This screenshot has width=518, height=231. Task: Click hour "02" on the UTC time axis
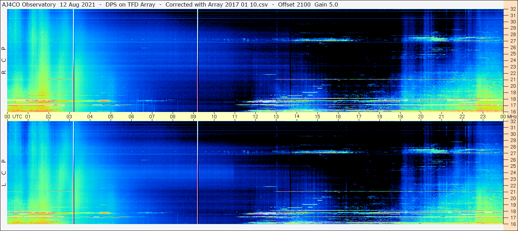49,117
